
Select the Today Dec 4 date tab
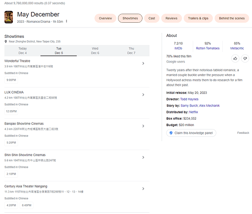22,51
